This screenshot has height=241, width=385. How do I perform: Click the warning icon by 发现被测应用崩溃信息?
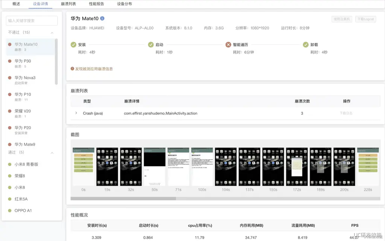pyautogui.click(x=73, y=69)
